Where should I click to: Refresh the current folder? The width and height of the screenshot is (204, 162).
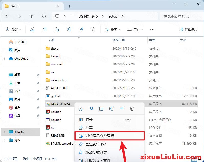44,16
